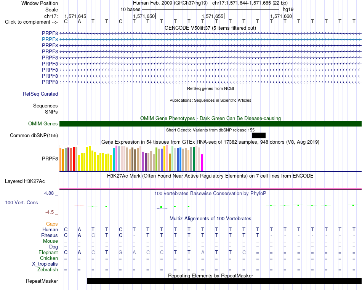Click the Sequences publications sub-label
The image size is (362, 290).
click(45, 106)
